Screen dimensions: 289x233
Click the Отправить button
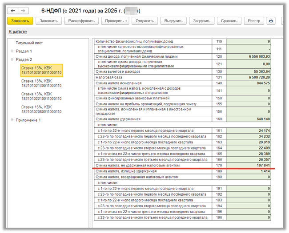[145, 21]
